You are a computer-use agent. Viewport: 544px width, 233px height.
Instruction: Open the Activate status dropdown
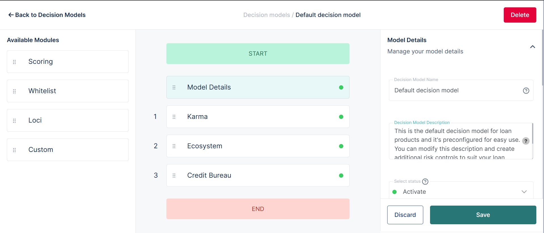pos(524,192)
